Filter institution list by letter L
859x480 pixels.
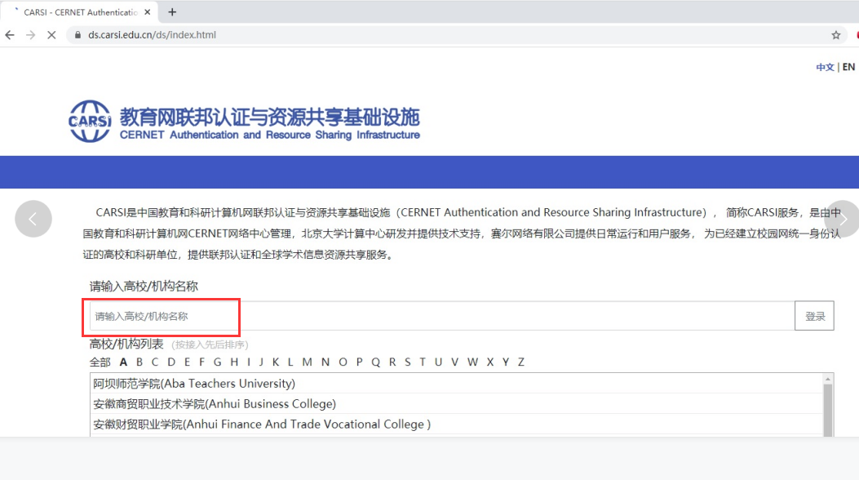[x=290, y=362]
